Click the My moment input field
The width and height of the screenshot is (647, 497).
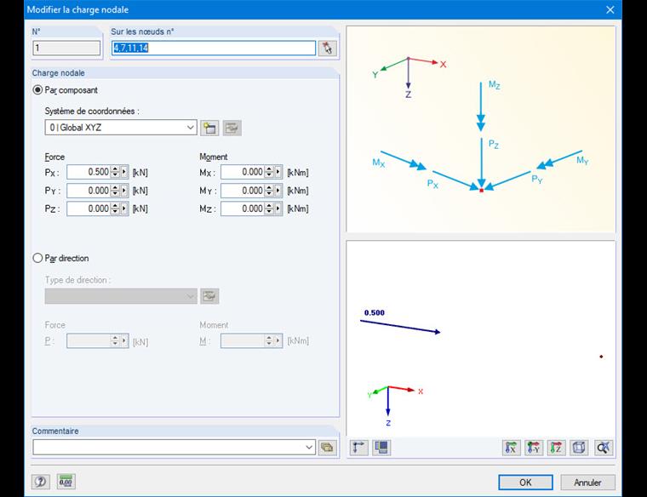(x=243, y=191)
